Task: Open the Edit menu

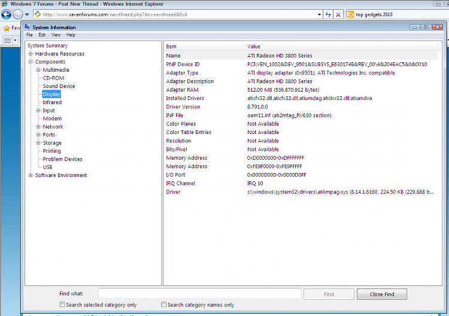Action: (42, 35)
